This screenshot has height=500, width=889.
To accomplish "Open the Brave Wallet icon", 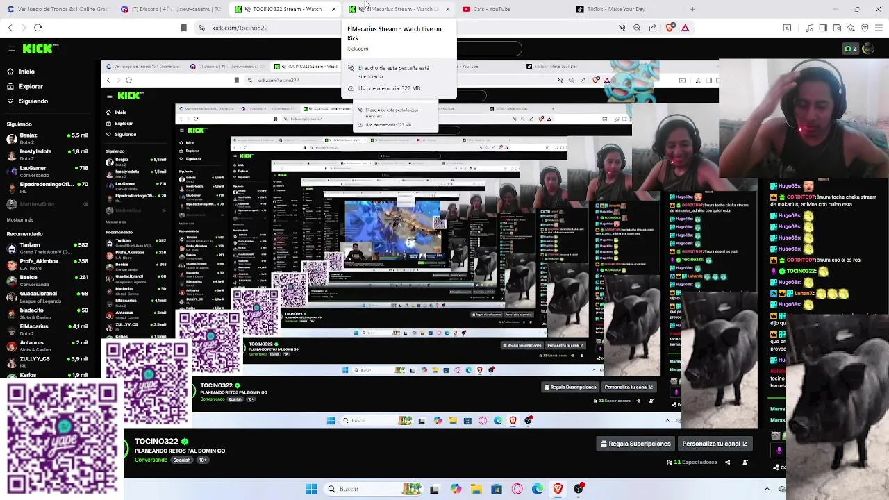I will point(837,28).
